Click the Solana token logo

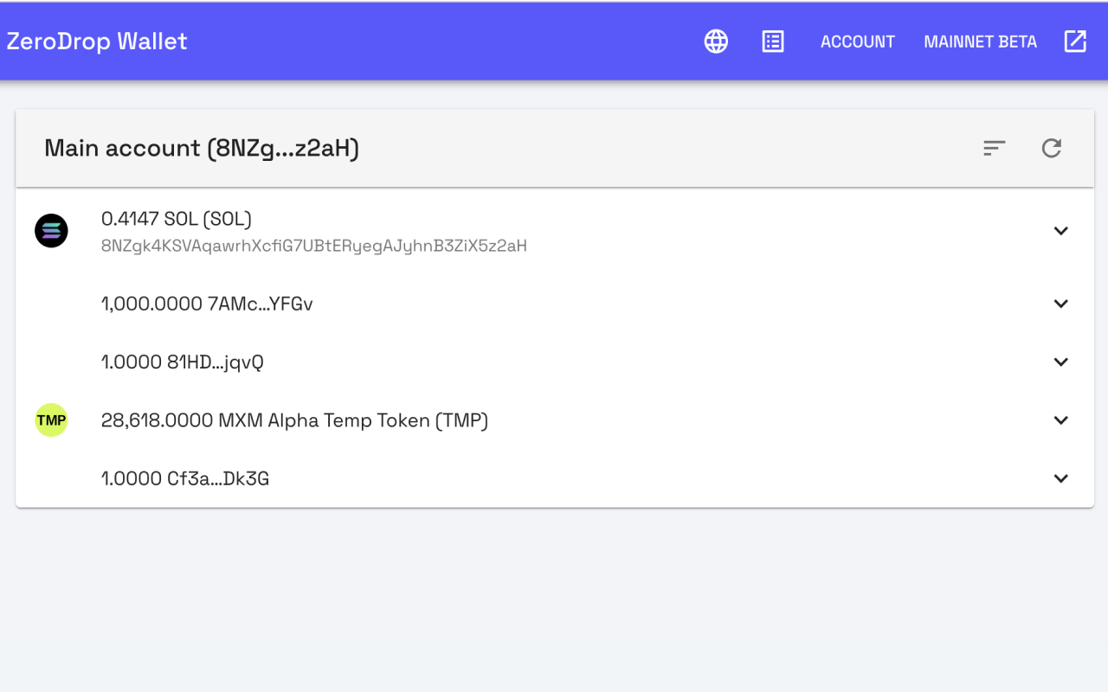pyautogui.click(x=51, y=230)
